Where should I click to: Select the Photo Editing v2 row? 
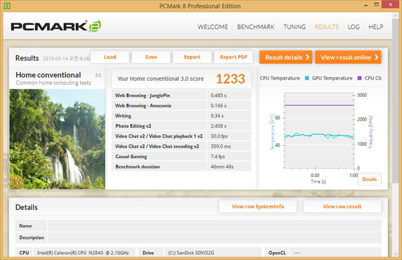(181, 126)
